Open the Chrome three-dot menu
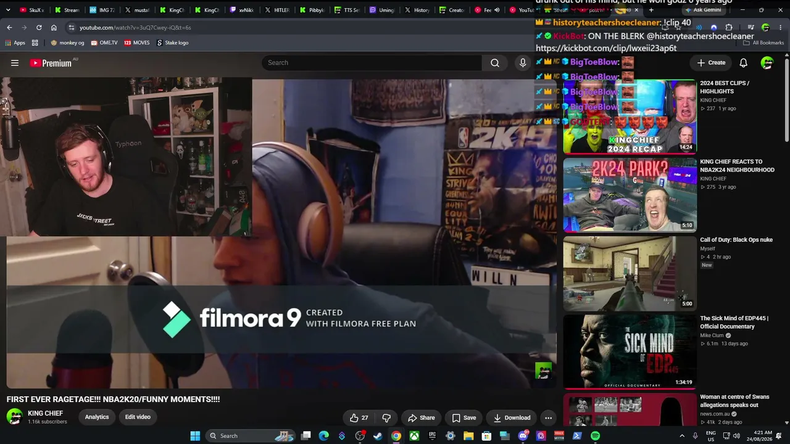Image resolution: width=790 pixels, height=444 pixels. coord(780,28)
